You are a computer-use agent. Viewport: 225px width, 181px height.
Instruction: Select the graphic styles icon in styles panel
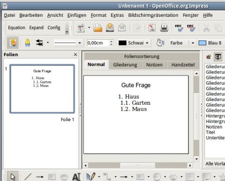pyautogui.click(x=209, y=57)
